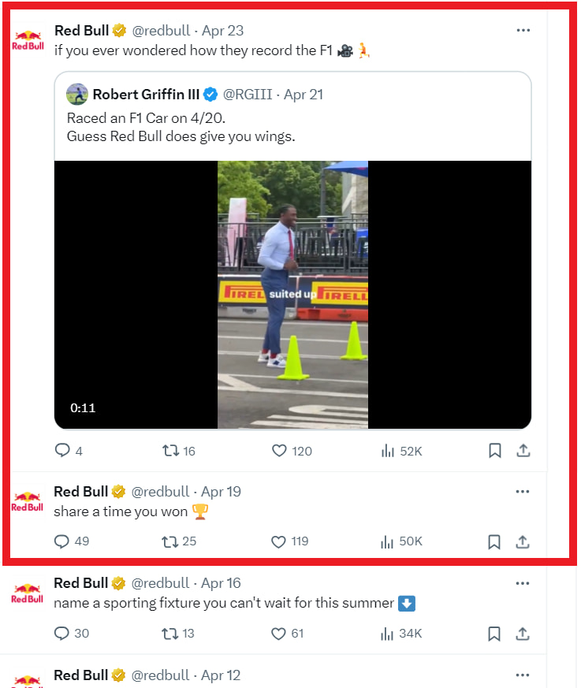Open the @RGIII handle link

point(248,95)
